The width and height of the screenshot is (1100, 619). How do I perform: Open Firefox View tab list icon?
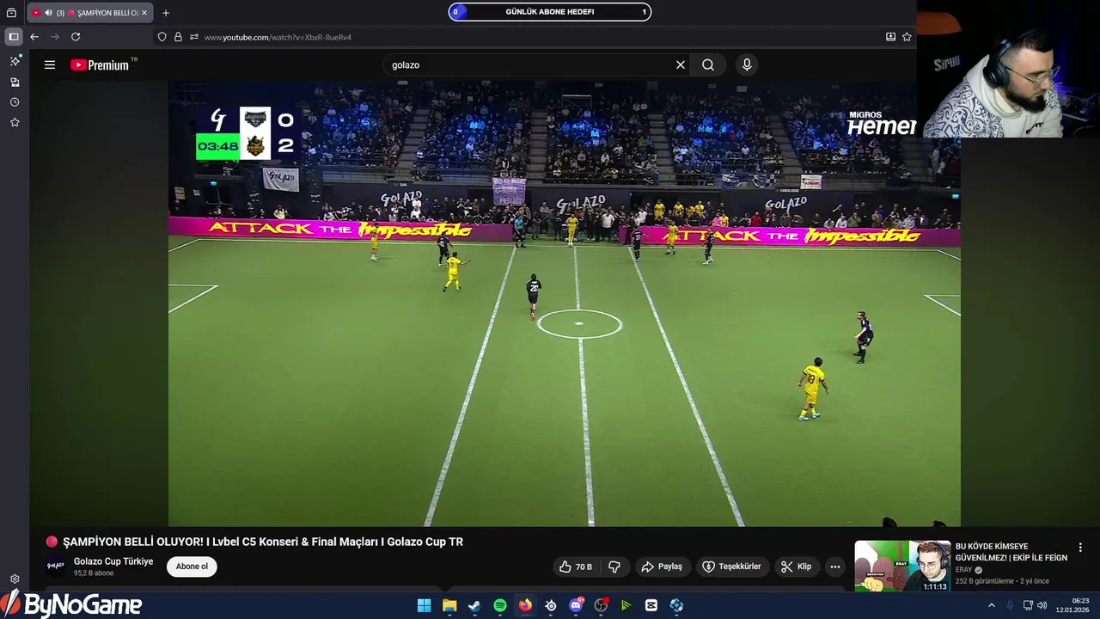(11, 13)
